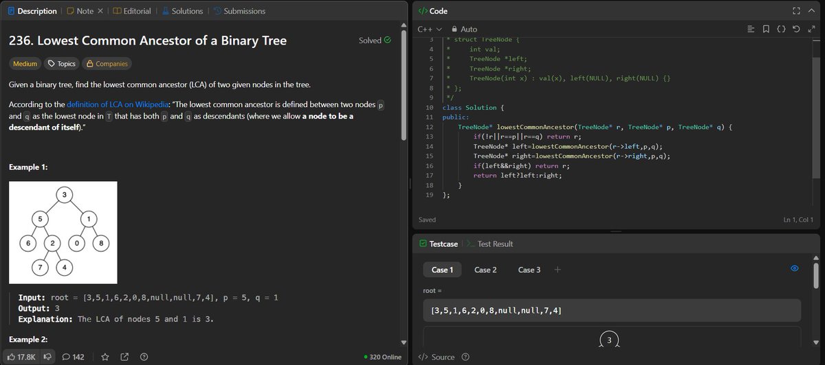
Task: Open the Editorial tab
Action: point(131,11)
